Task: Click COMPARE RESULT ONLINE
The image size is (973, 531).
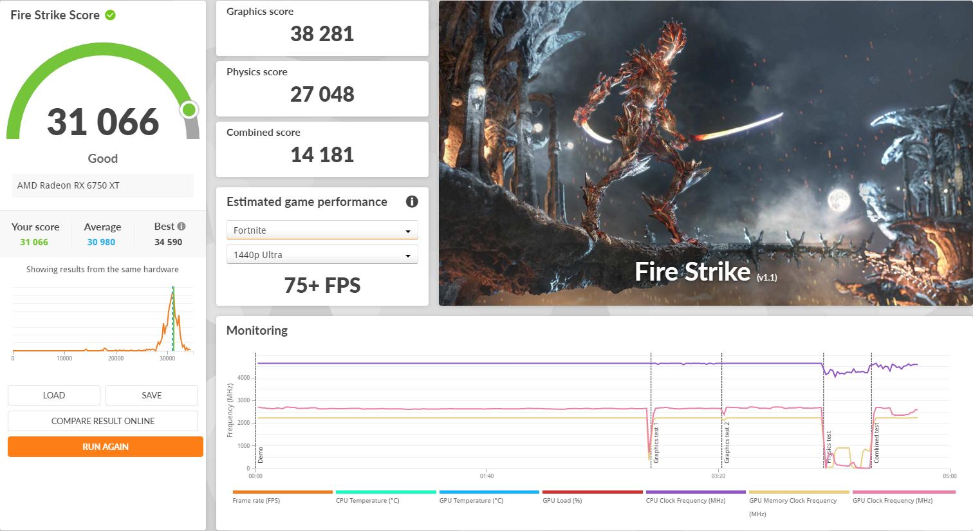Action: 102,420
